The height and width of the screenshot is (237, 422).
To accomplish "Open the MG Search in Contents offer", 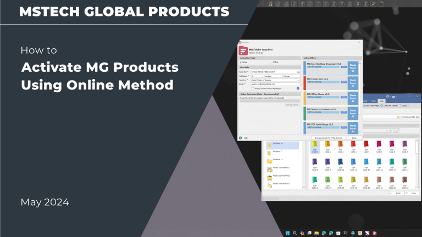I will pos(331,114).
